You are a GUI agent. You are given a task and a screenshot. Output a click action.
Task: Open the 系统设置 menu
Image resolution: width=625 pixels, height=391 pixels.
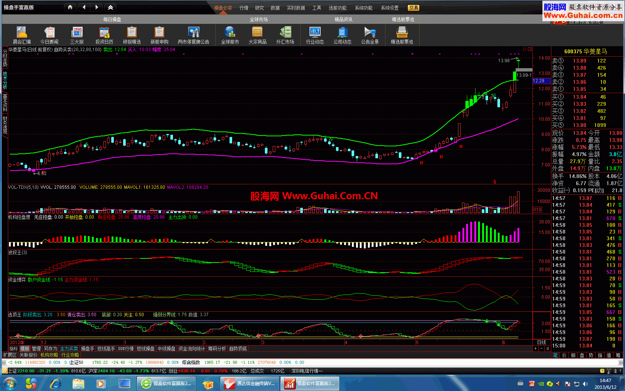click(x=390, y=8)
